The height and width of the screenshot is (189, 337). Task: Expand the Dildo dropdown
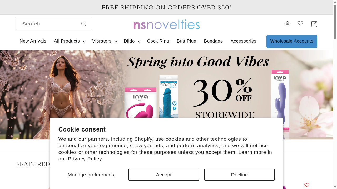pos(132,41)
